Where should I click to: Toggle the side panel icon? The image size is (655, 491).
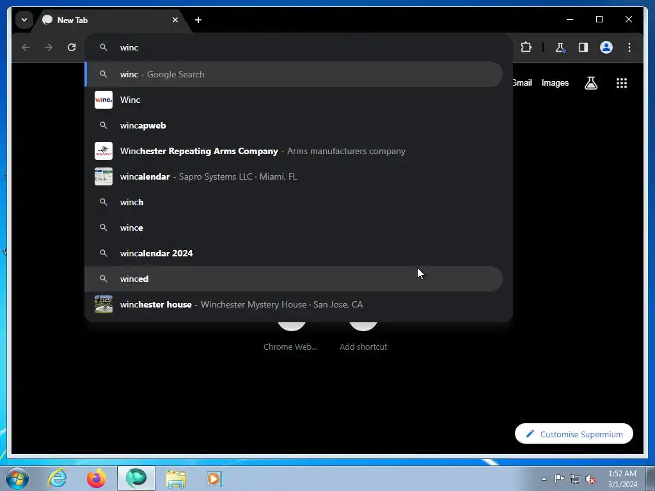tap(583, 47)
